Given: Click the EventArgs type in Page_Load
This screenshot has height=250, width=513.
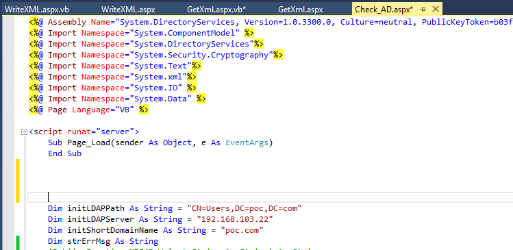Looking at the screenshot, I should pos(247,142).
